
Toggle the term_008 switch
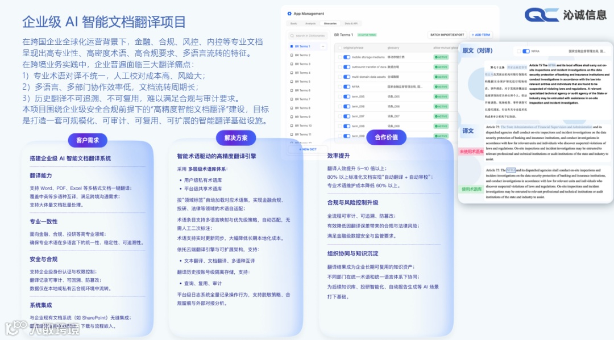pyautogui.click(x=347, y=126)
